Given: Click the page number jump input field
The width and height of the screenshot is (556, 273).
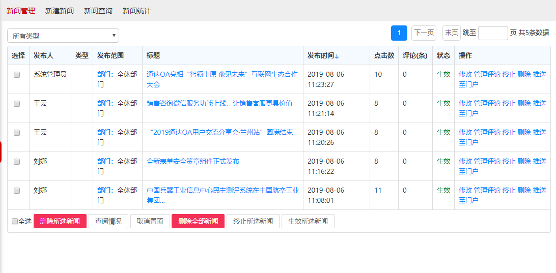Looking at the screenshot, I should coord(493,33).
